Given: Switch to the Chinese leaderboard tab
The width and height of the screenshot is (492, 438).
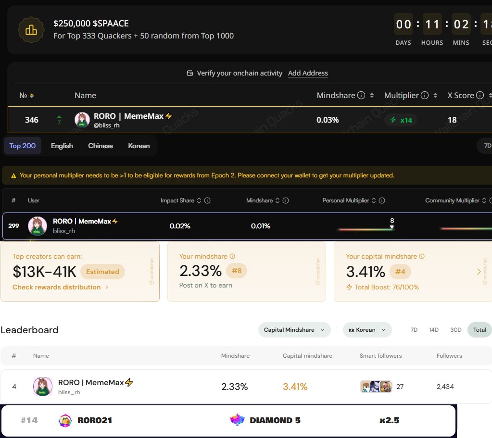Looking at the screenshot, I should (x=100, y=145).
